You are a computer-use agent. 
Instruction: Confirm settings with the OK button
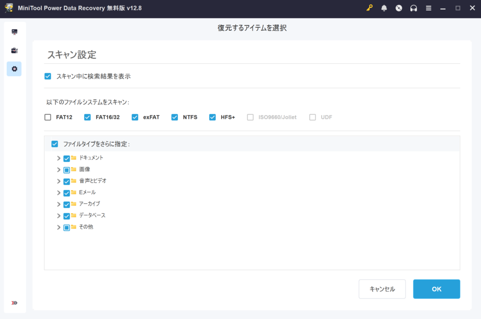[436, 289]
